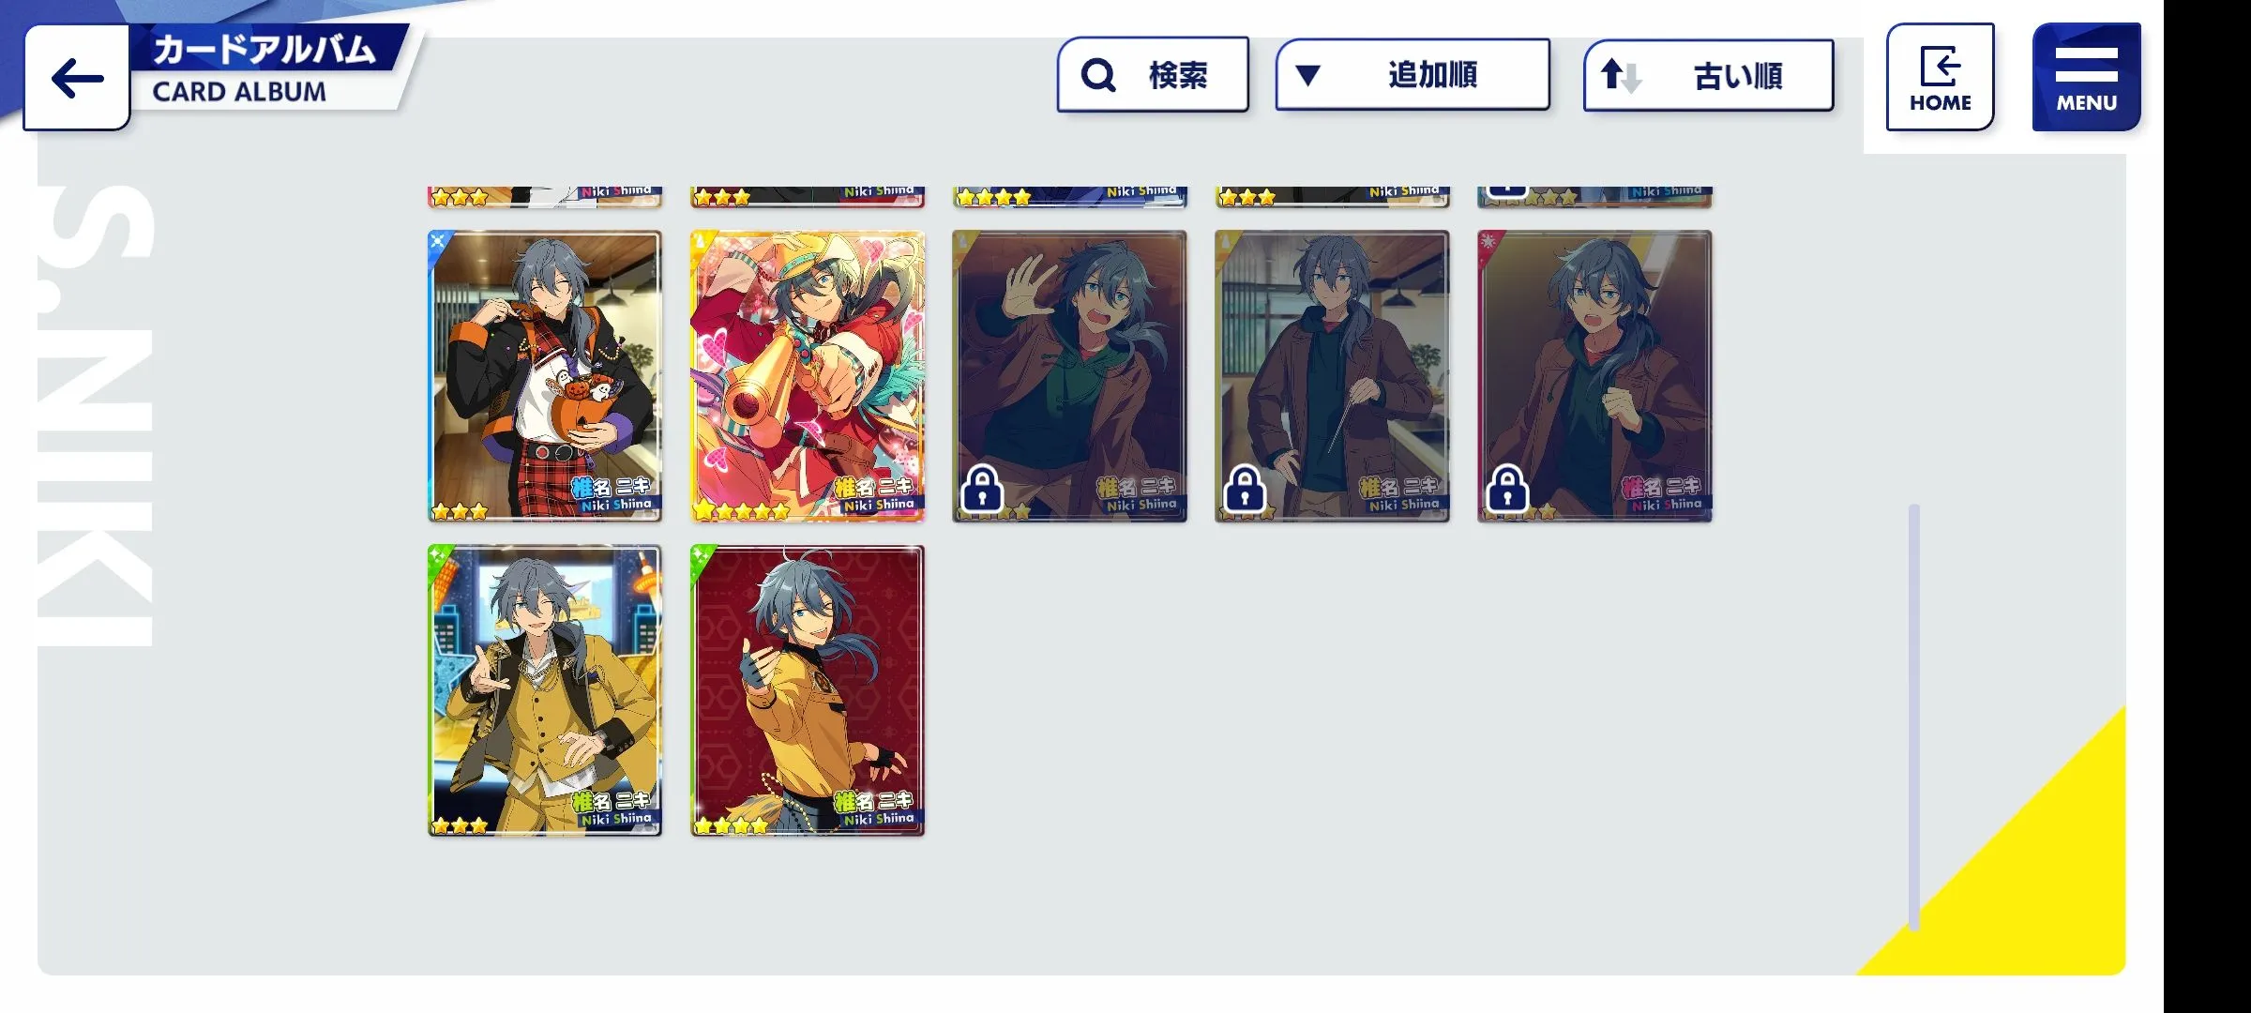The height and width of the screenshot is (1013, 2251).
Task: Open the 検索 search button
Action: tap(1153, 75)
